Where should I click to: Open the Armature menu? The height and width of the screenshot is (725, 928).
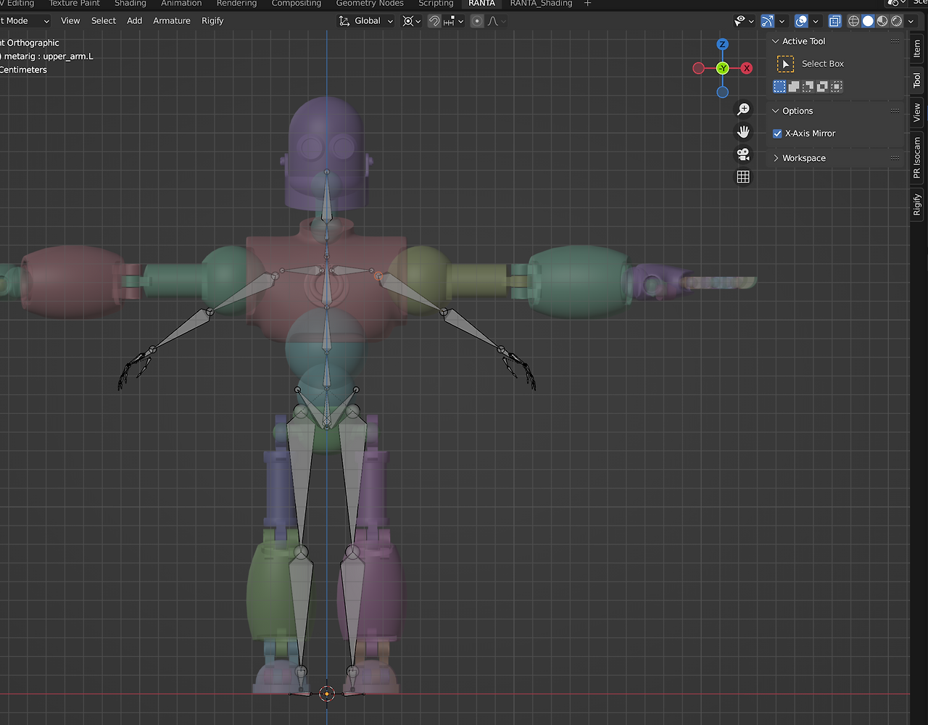(172, 21)
